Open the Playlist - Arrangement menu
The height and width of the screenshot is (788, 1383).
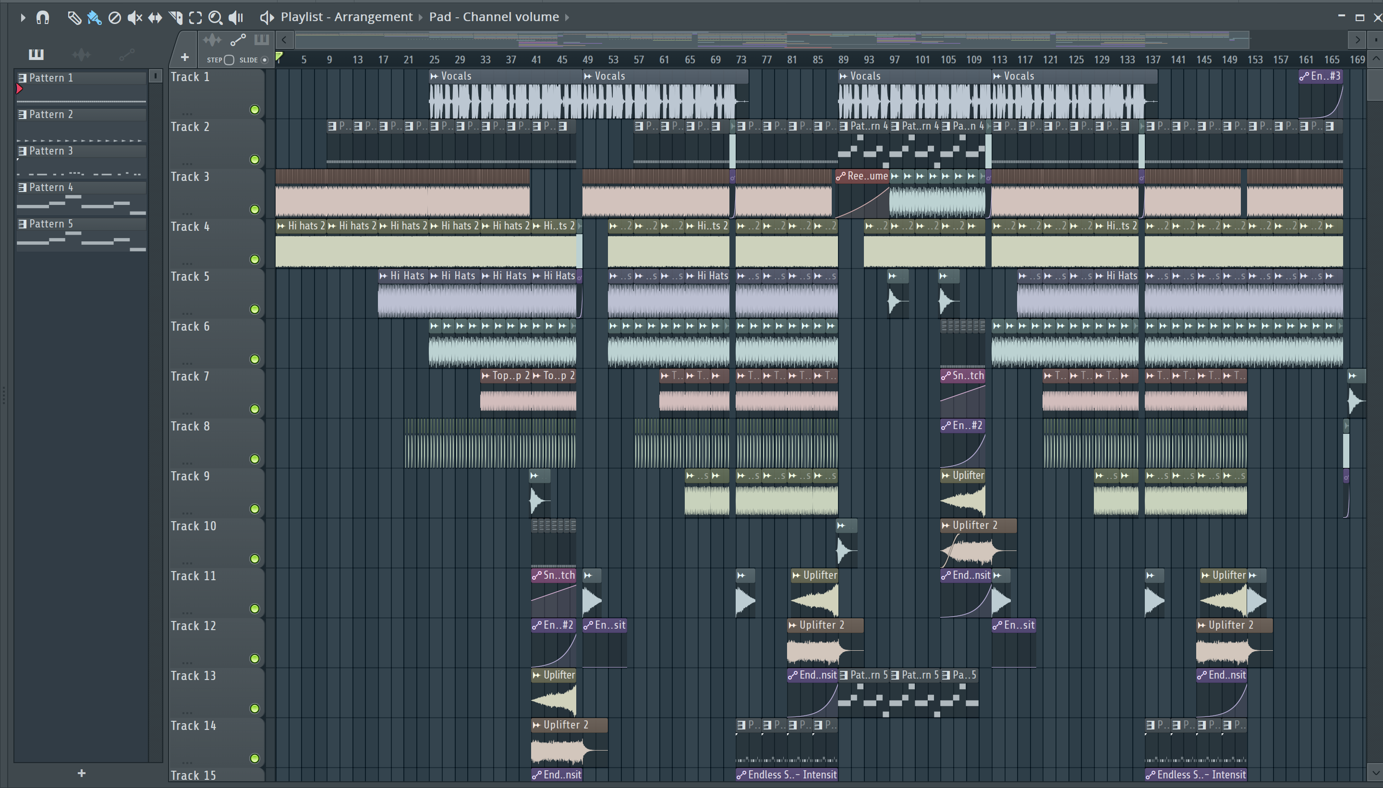[x=347, y=17]
